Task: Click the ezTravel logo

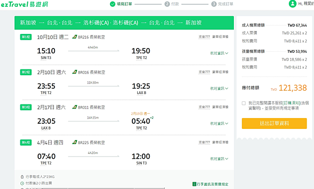Action: [x=24, y=4]
